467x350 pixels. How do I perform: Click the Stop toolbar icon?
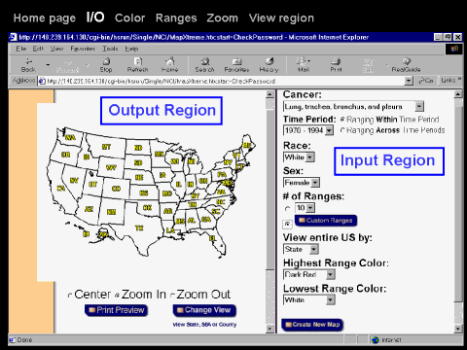click(106, 64)
